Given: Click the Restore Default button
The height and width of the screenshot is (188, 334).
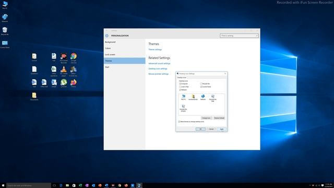Looking at the screenshot, I should tap(219, 118).
